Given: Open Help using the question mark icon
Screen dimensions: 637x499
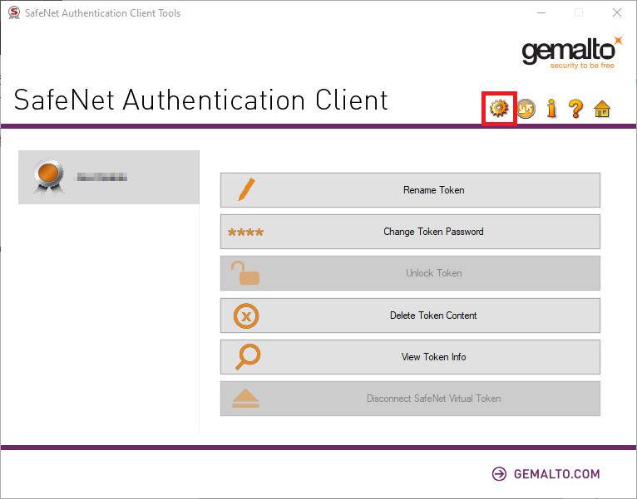Looking at the screenshot, I should (575, 109).
